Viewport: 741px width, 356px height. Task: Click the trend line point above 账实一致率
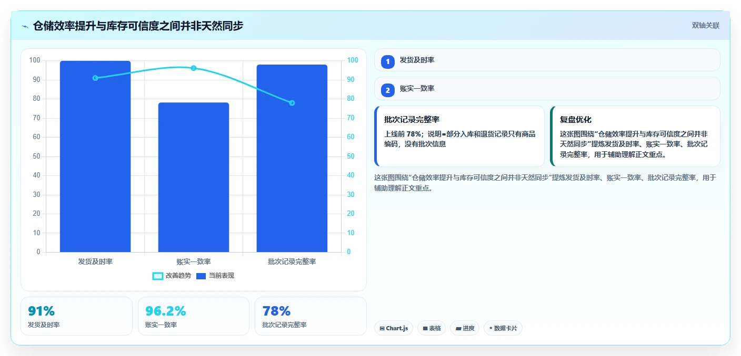(194, 68)
